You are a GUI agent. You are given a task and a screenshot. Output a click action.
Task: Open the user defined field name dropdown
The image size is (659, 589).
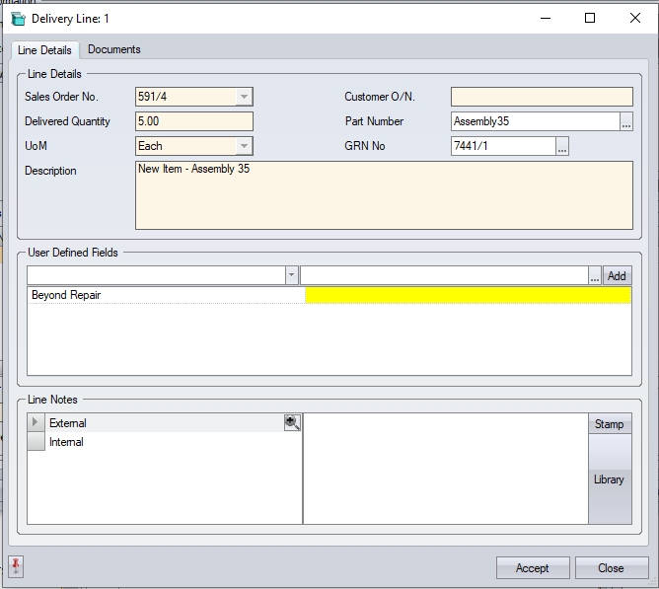coord(291,276)
